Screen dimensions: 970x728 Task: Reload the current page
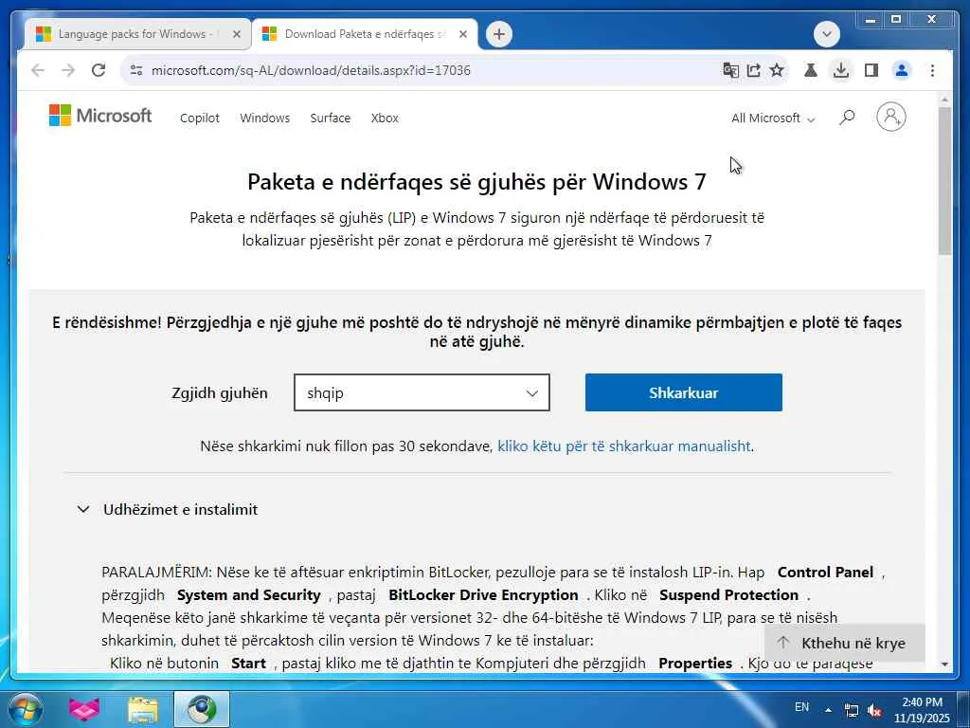99,70
